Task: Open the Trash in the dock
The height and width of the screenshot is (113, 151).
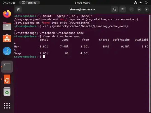Action: click(x=7, y=92)
